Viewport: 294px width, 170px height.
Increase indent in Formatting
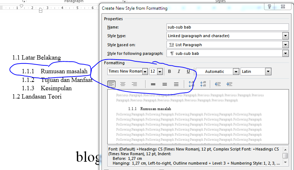[229, 84]
